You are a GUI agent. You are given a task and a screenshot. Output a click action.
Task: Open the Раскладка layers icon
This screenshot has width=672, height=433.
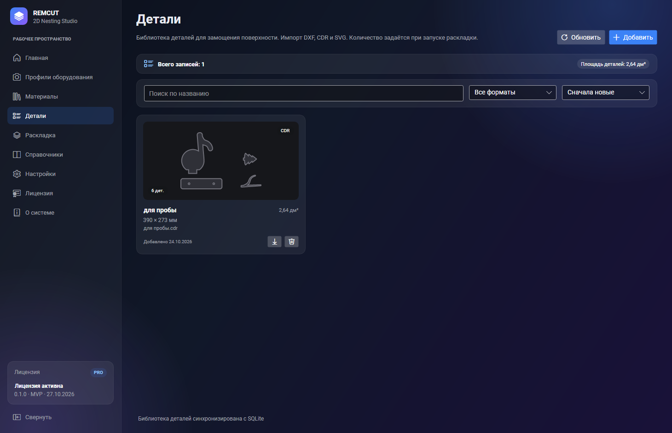17,135
